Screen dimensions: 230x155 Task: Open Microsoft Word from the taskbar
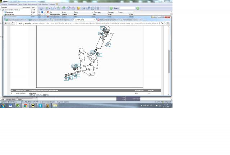coord(11,105)
